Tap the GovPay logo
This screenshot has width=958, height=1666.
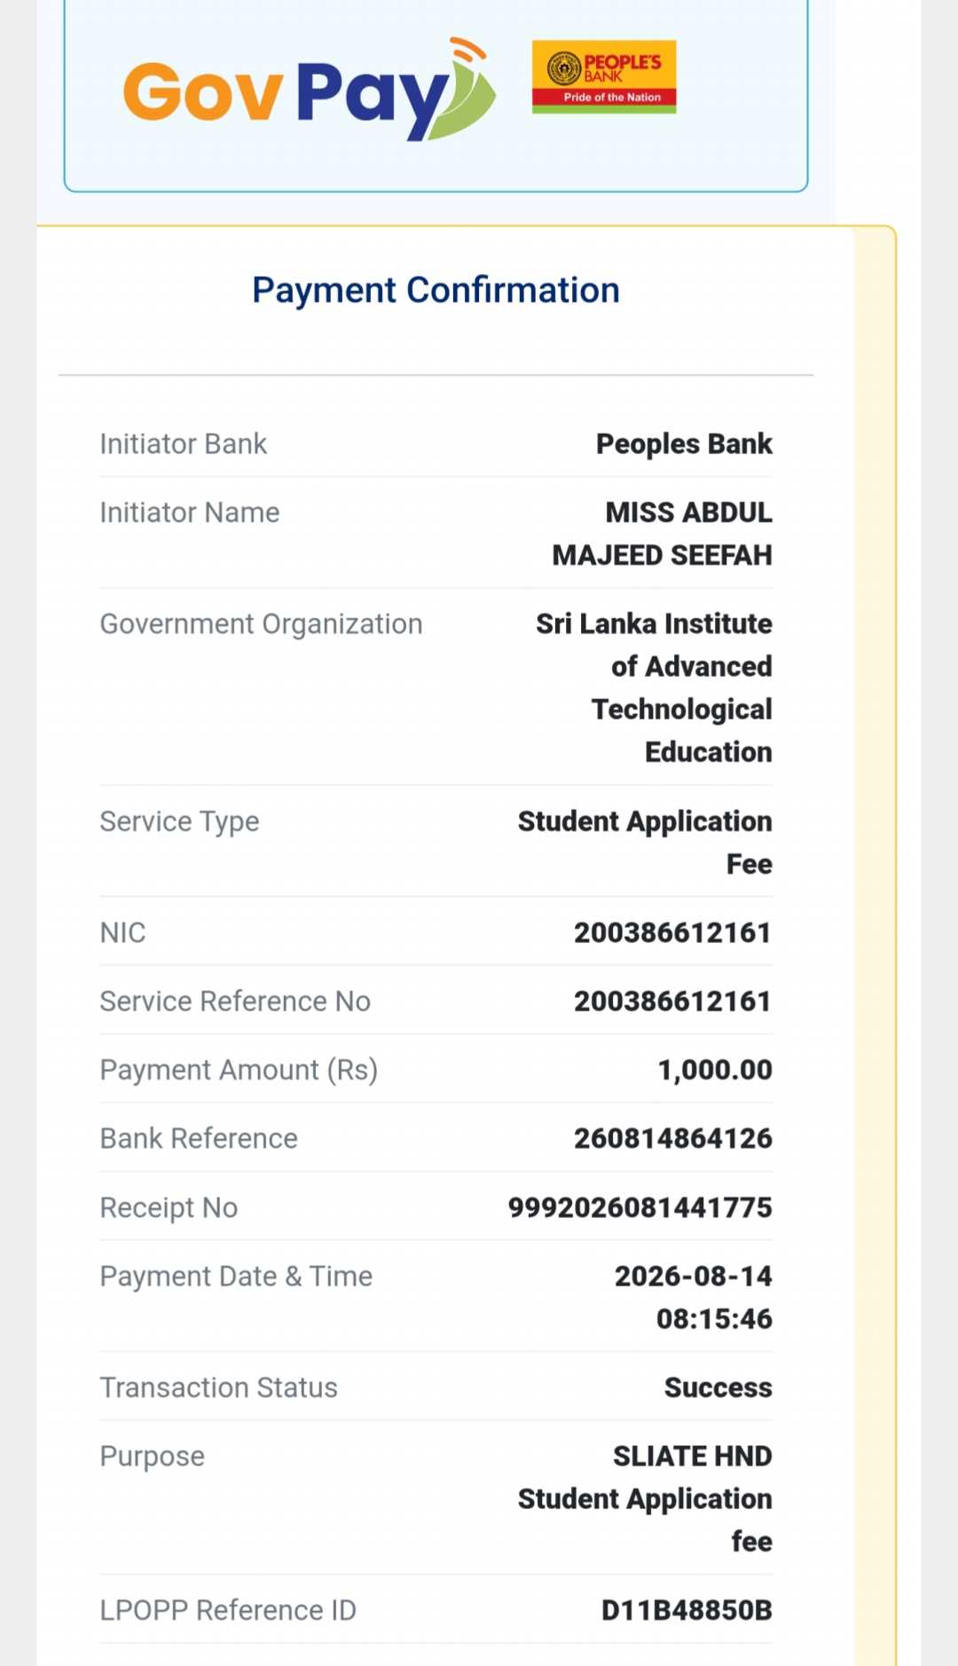point(309,89)
